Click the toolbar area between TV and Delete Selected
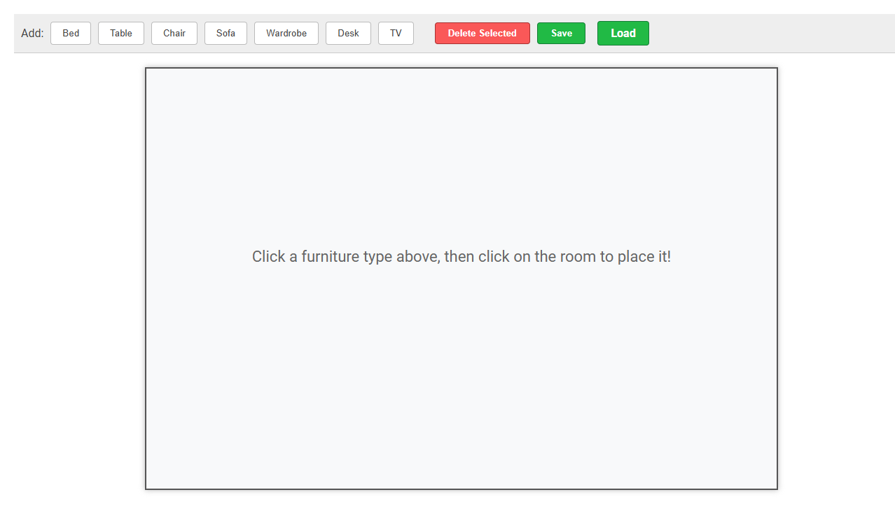The width and height of the screenshot is (895, 532). (424, 33)
